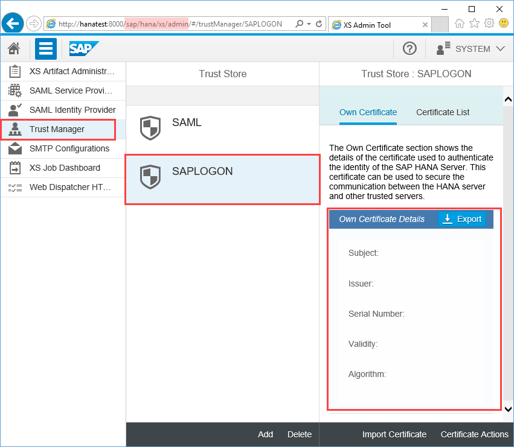Go to XS Admin home icon
This screenshot has height=447, width=514.
point(14,48)
